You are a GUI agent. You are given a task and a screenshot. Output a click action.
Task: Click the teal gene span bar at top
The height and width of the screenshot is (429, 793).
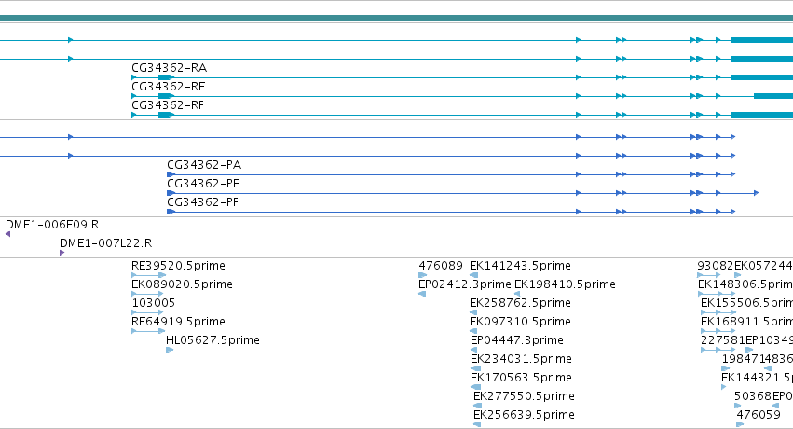[397, 19]
